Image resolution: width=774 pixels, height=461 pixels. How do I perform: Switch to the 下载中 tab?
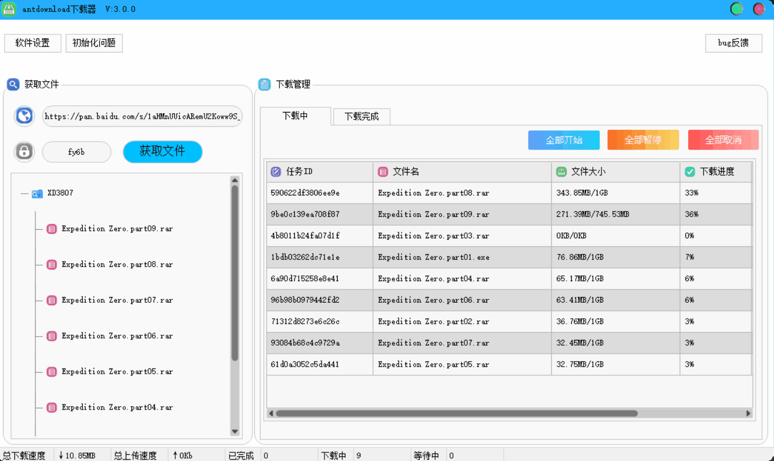pos(295,116)
